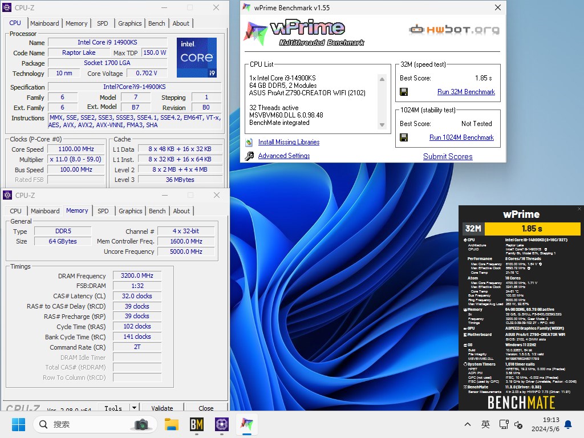Open Mainboard tab in CPU-Z processor window
This screenshot has height=438, width=584.
44,23
